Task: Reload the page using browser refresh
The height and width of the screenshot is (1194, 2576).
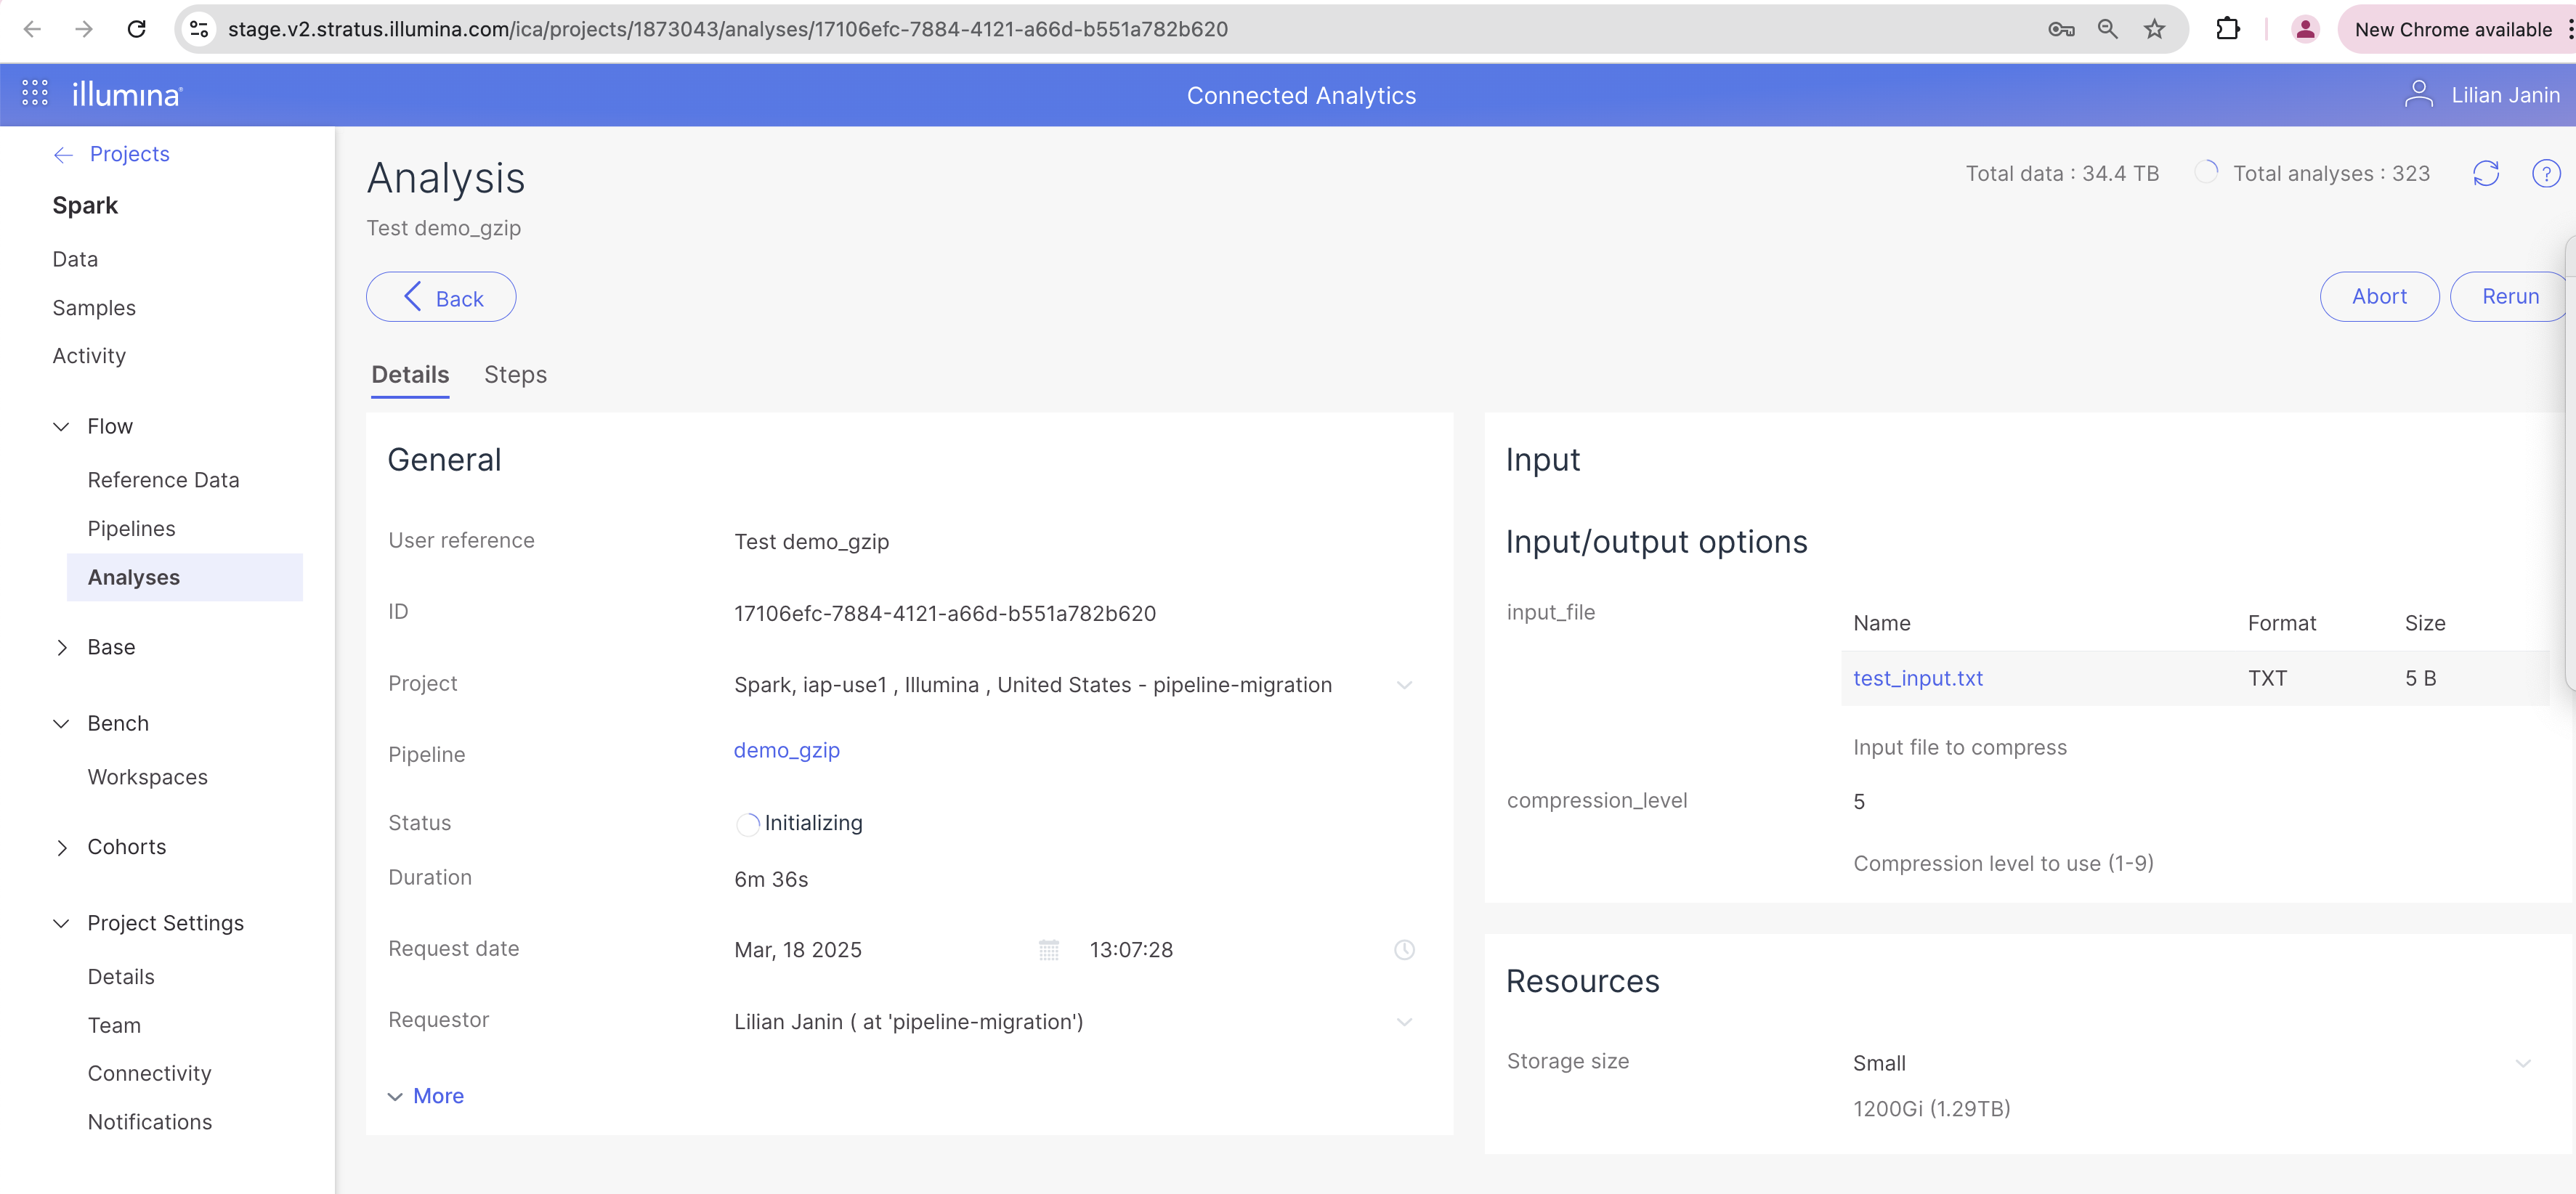Action: pos(137,29)
